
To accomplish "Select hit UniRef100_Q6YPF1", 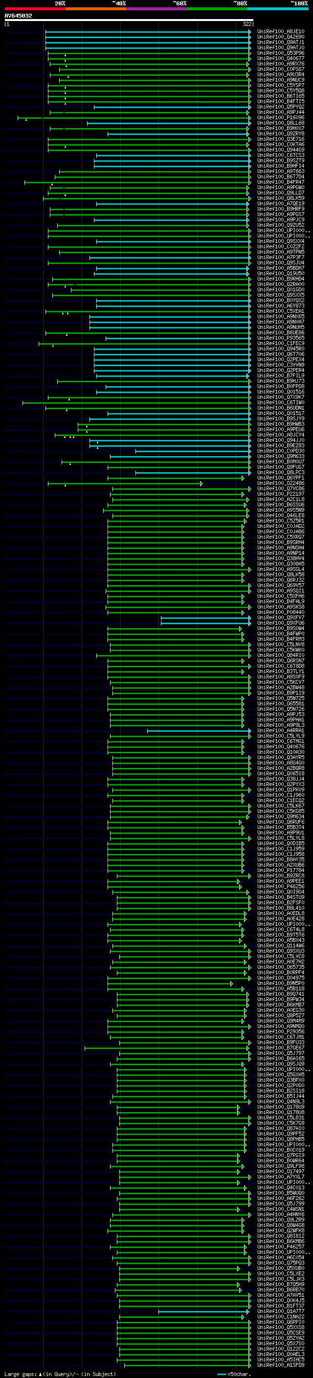I will tap(281, 478).
